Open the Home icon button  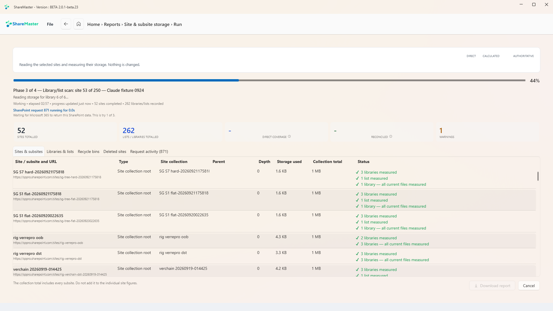click(79, 24)
